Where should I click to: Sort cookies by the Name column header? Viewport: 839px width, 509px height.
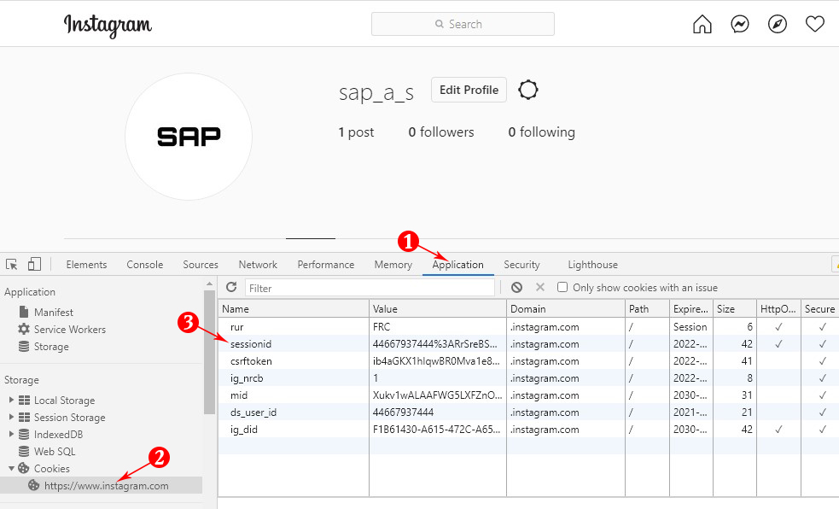294,309
